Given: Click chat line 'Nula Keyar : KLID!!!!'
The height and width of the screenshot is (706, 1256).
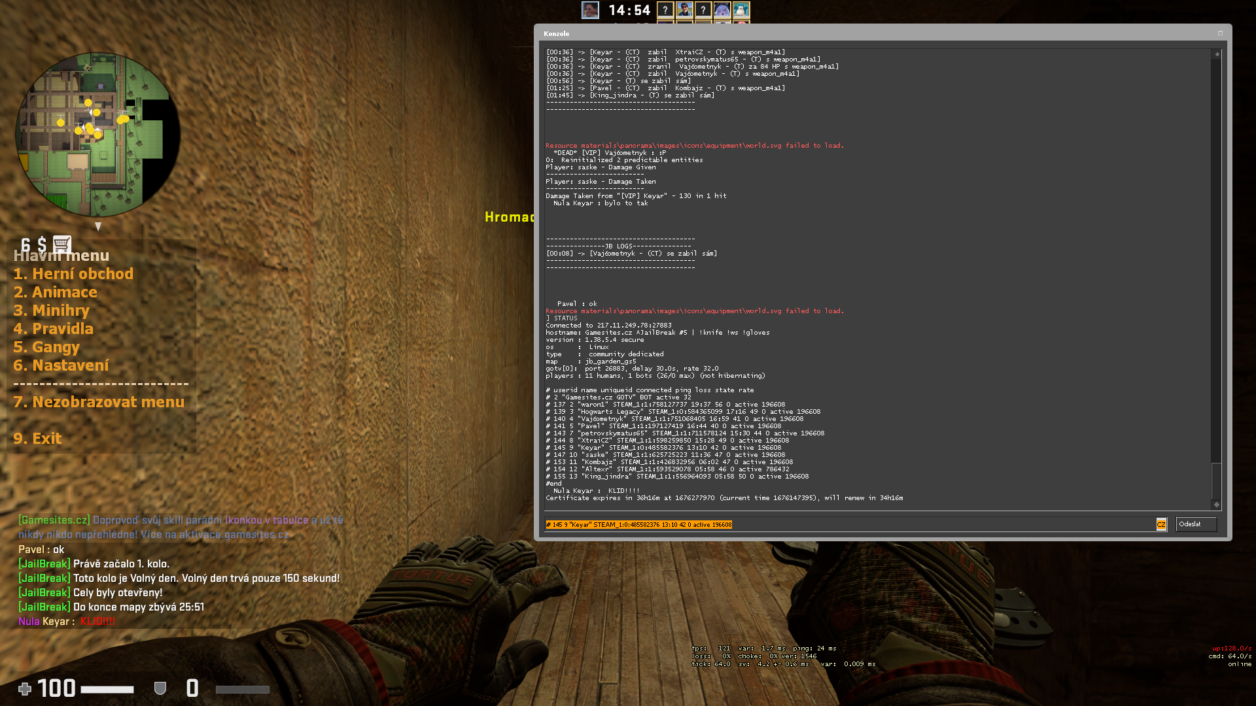Looking at the screenshot, I should coord(67,622).
